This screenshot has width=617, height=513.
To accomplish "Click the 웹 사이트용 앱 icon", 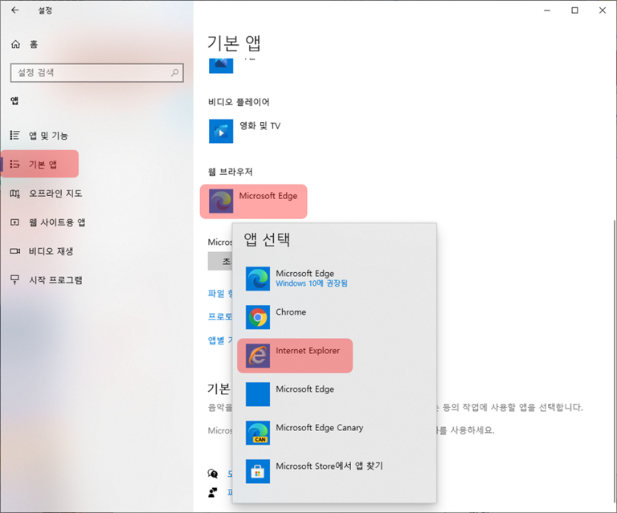I will (15, 222).
